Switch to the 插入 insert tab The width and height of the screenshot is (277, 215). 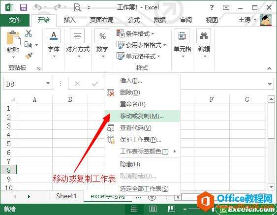70,20
